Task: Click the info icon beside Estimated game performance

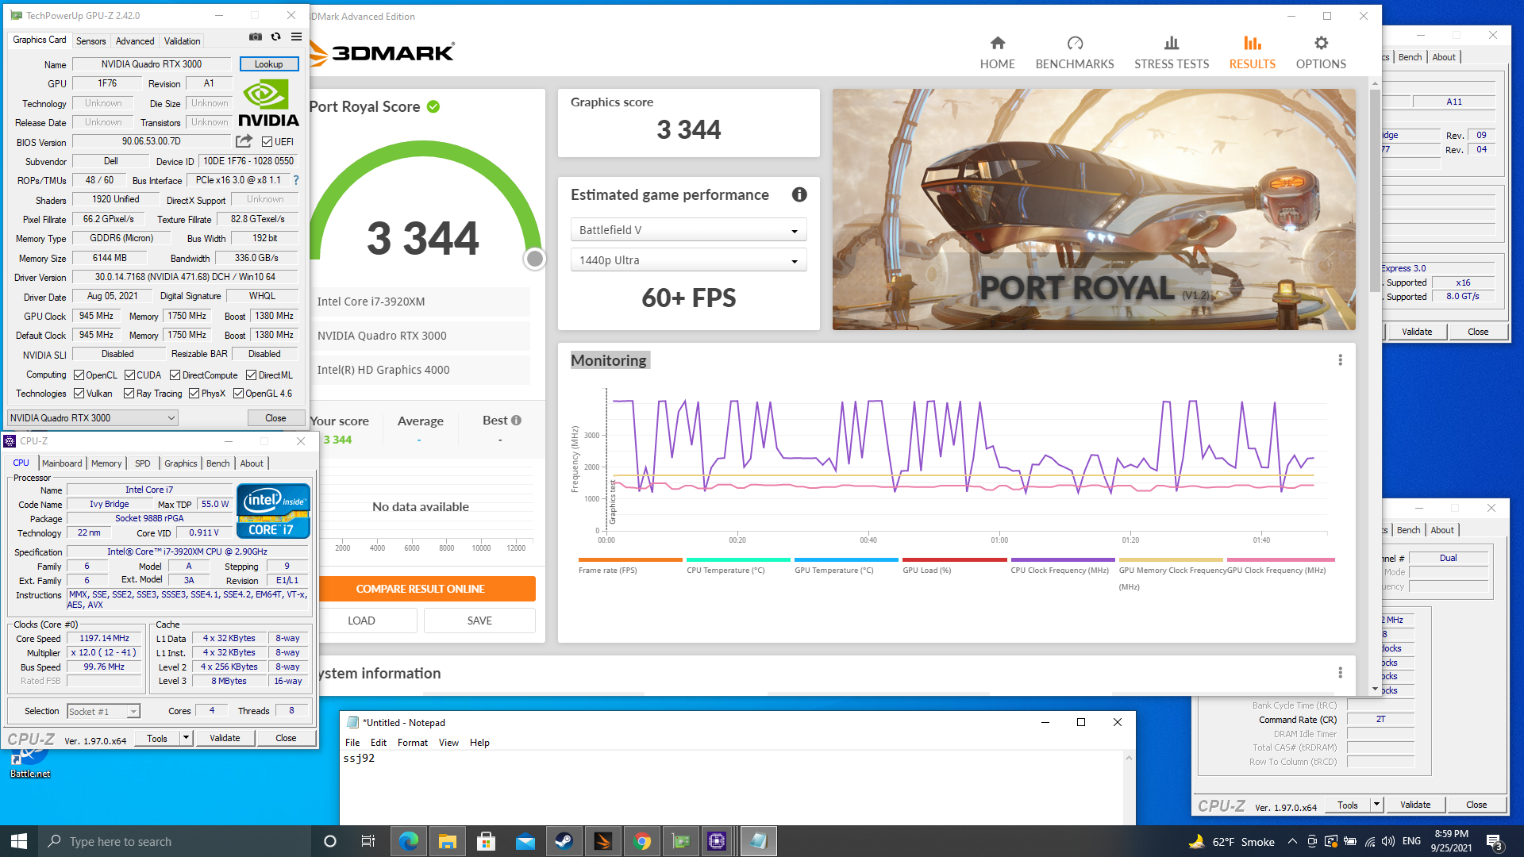Action: coord(799,194)
